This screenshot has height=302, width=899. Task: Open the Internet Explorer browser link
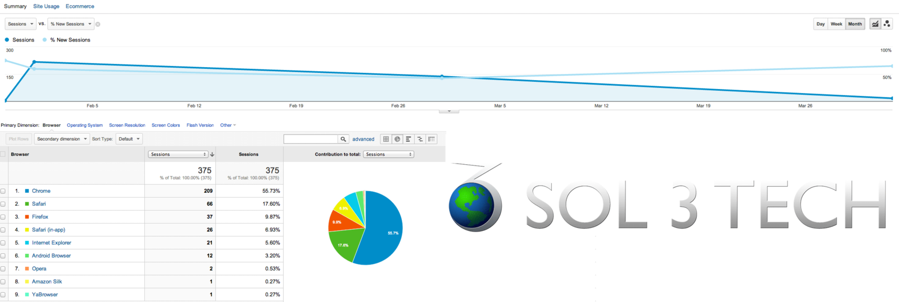52,243
